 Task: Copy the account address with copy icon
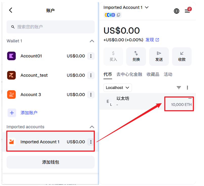point(118,15)
